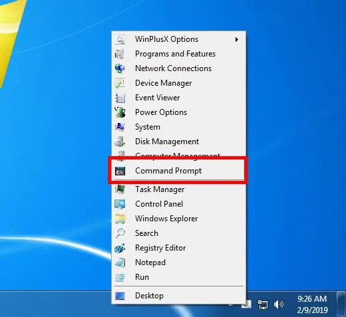346x317 pixels.
Task: Click the volume speaker tray icon
Action: pyautogui.click(x=278, y=304)
